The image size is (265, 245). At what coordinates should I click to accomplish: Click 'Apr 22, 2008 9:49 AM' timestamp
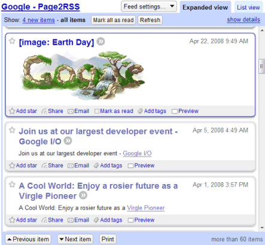pyautogui.click(x=219, y=41)
